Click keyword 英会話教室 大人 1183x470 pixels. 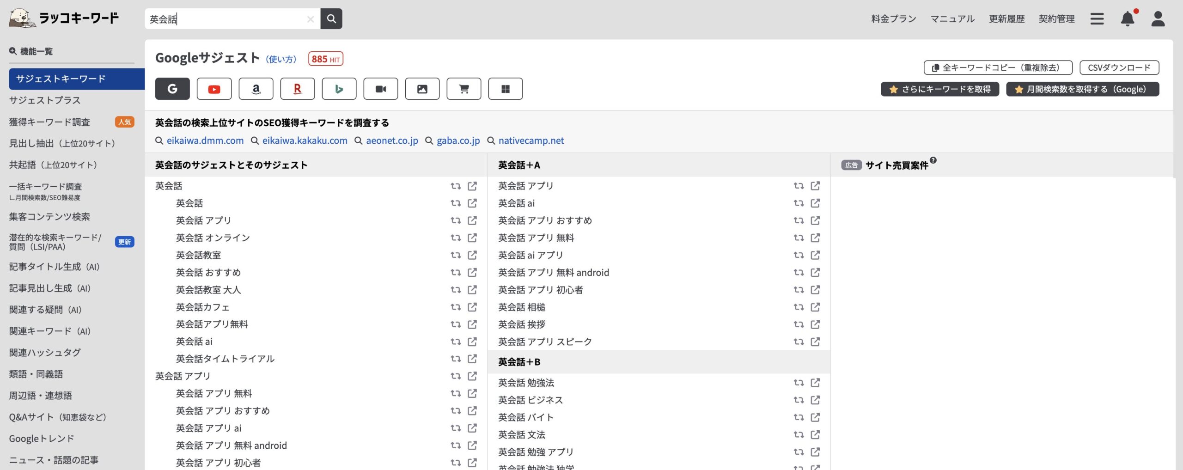pos(208,289)
